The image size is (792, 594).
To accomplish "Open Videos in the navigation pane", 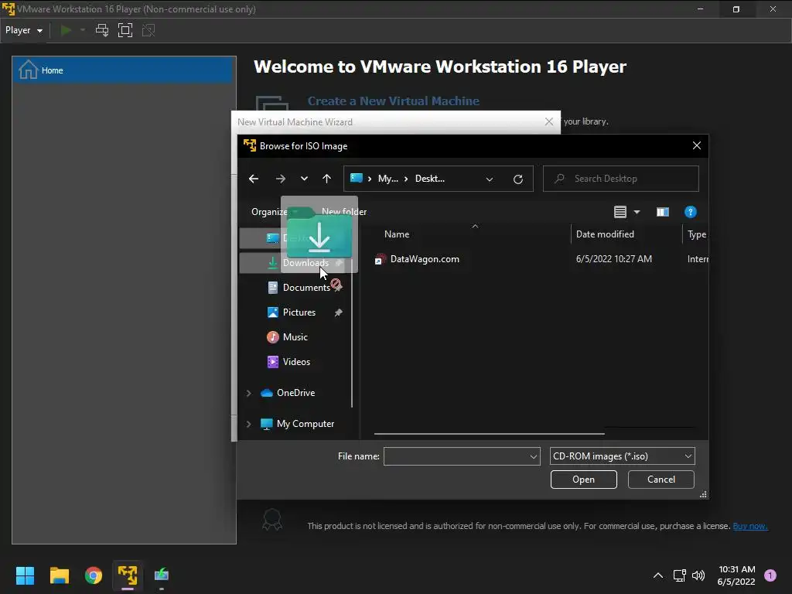I will [295, 362].
